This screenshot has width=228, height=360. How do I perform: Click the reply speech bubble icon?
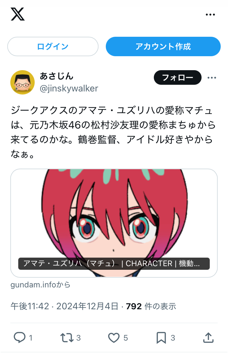point(19,338)
